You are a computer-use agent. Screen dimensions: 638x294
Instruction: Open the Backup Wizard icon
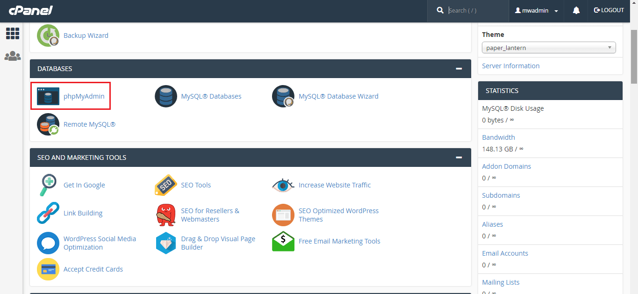point(48,36)
